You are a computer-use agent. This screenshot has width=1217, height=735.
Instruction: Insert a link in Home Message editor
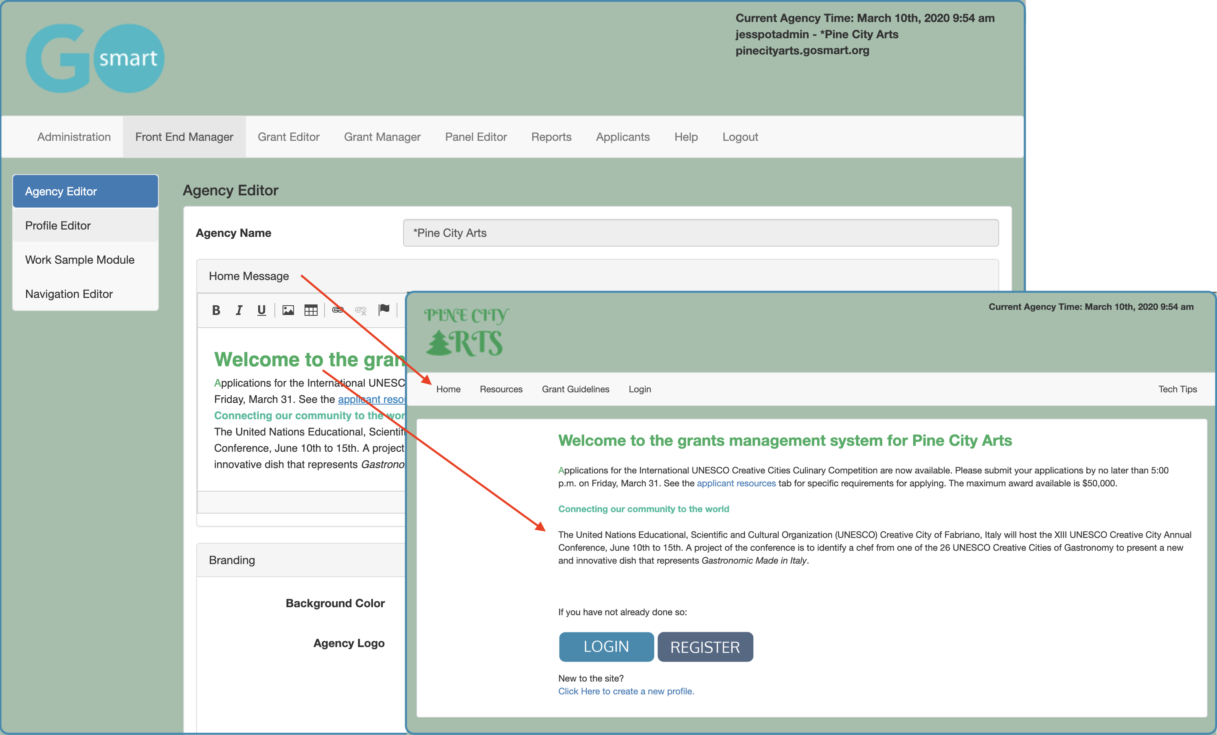coord(338,310)
